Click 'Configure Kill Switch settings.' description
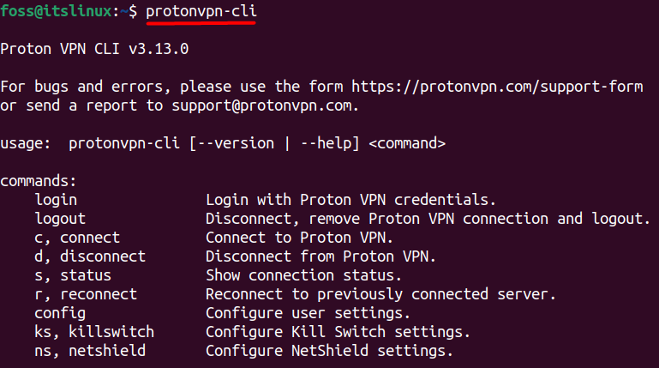The width and height of the screenshot is (659, 368). pos(338,332)
